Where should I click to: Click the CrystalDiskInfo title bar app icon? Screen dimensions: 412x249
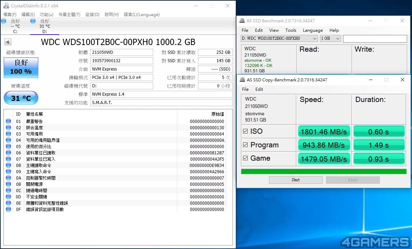pos(6,6)
